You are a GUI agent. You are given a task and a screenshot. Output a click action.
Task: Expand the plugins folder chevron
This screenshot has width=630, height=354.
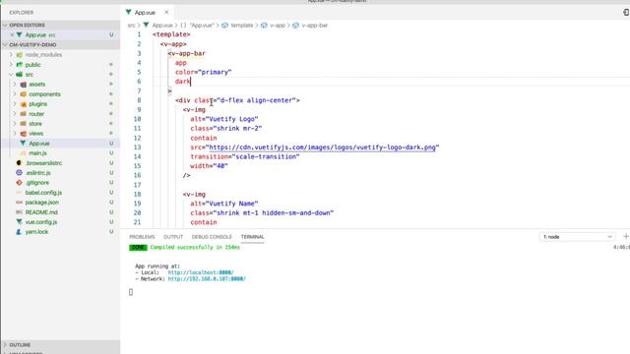pyautogui.click(x=15, y=104)
